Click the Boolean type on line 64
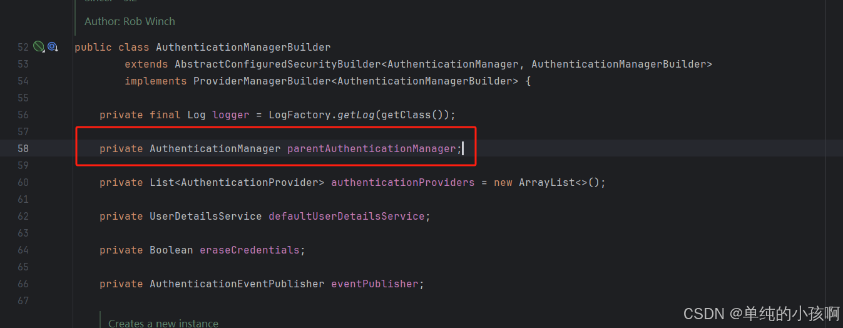 (171, 250)
